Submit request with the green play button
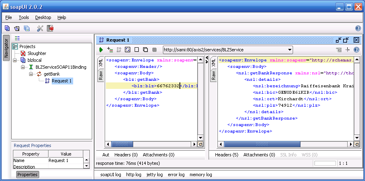 pyautogui.click(x=101, y=50)
